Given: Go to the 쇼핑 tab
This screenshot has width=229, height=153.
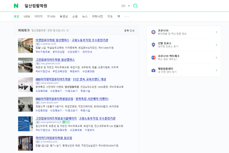Looking at the screenshot, I should tap(75, 17).
